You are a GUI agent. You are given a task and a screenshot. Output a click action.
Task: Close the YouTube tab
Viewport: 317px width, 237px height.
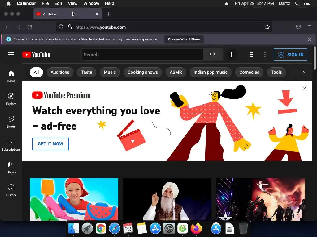coord(97,14)
